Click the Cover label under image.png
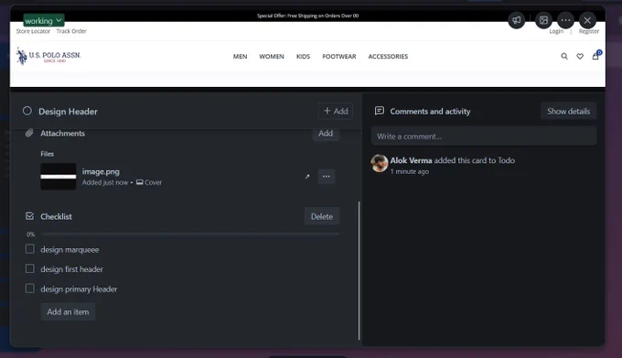The image size is (622, 358). [x=149, y=182]
